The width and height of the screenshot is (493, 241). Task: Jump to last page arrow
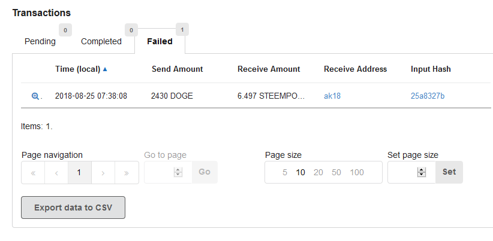[x=127, y=172]
